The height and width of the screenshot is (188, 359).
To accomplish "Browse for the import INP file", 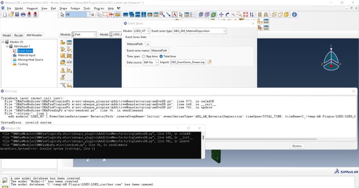I will pyautogui.click(x=209, y=62).
